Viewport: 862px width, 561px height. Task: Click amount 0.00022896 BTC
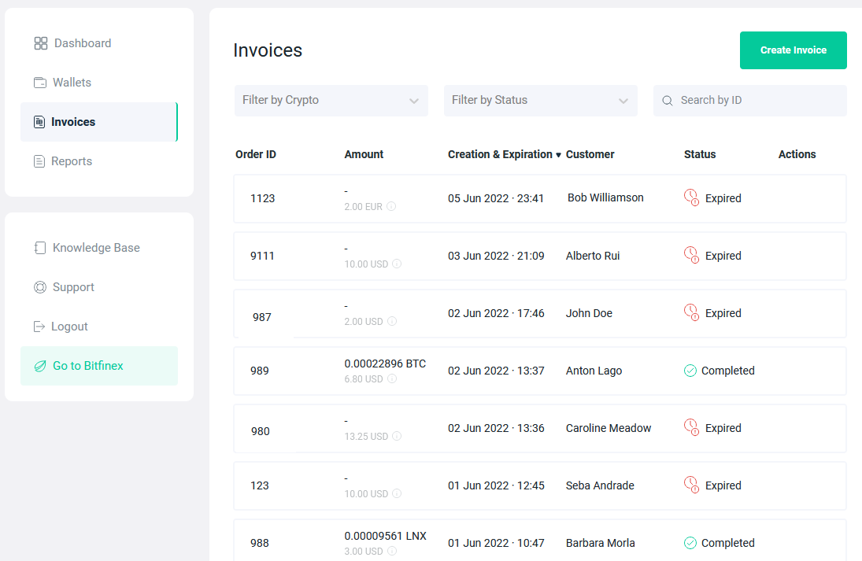coord(385,364)
